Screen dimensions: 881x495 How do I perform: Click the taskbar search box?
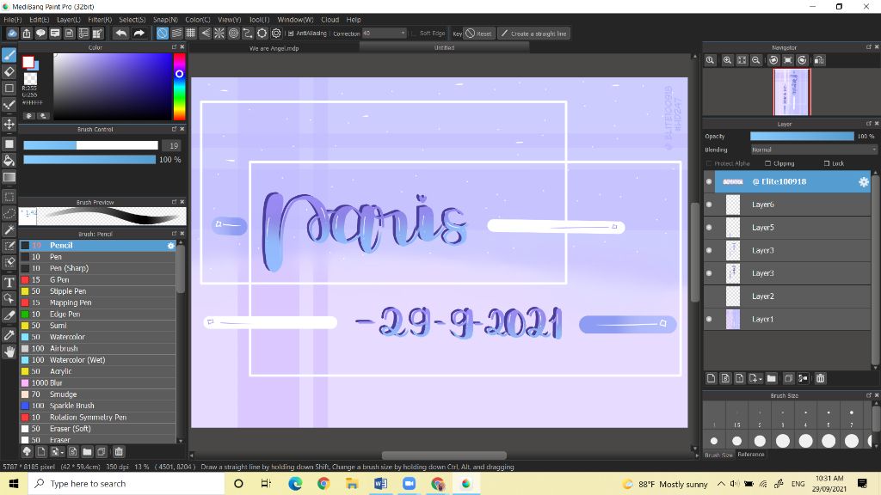click(x=126, y=483)
